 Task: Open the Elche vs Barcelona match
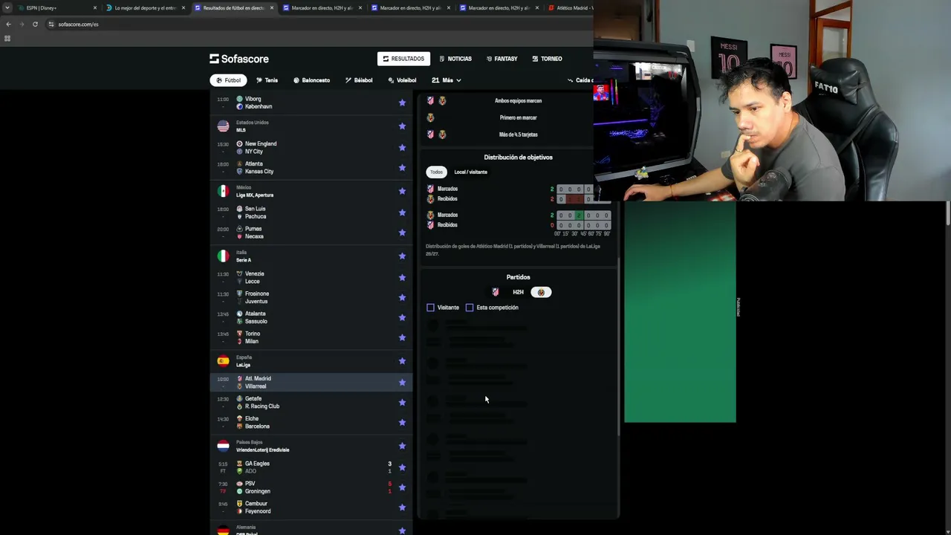312,423
